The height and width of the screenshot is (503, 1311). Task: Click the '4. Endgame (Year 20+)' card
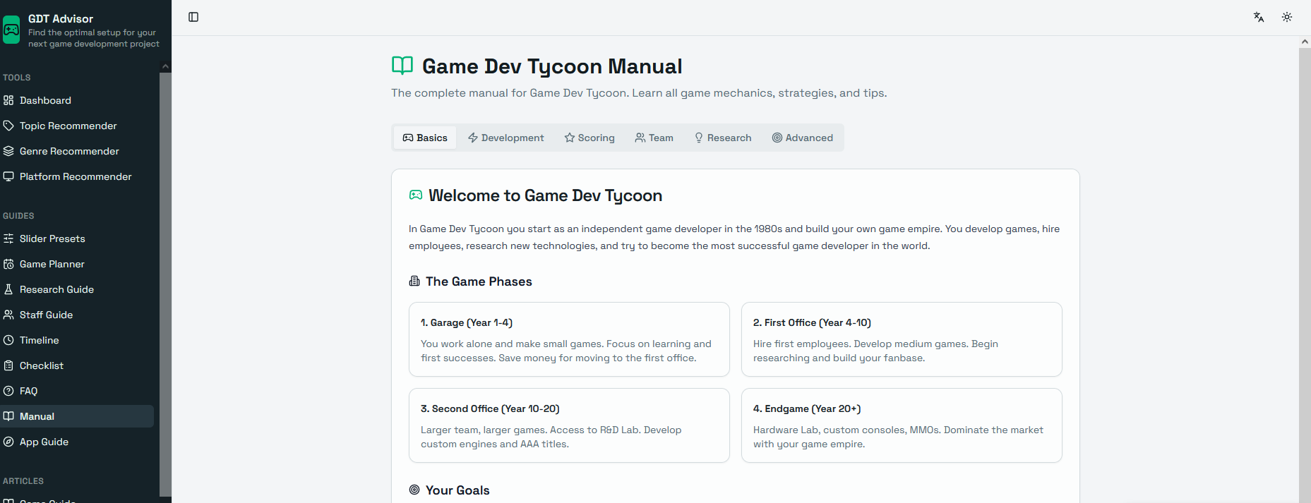(902, 425)
